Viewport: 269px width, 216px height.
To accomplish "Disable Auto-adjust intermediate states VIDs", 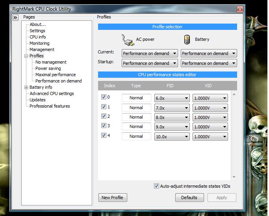I will 156,186.
